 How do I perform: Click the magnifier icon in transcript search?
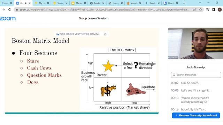(174, 75)
